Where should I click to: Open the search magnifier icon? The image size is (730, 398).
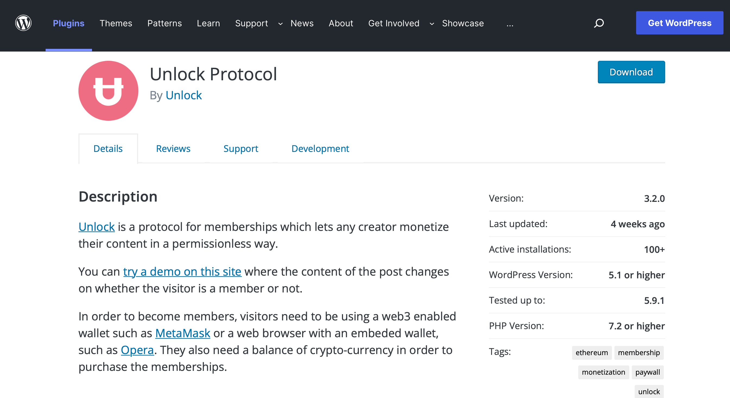click(x=599, y=23)
